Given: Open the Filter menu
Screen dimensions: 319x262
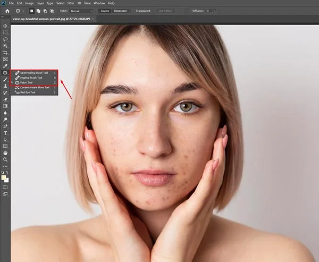Looking at the screenshot, I should pos(71,3).
